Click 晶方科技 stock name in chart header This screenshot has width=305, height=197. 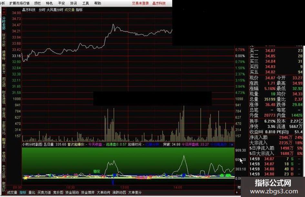(x=29, y=10)
